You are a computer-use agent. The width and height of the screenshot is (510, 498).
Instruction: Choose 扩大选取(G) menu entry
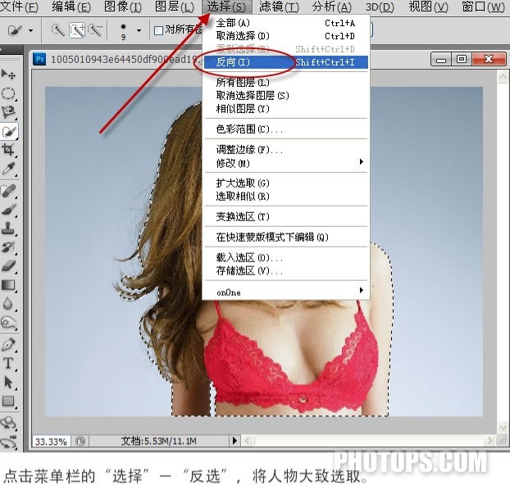click(x=286, y=183)
